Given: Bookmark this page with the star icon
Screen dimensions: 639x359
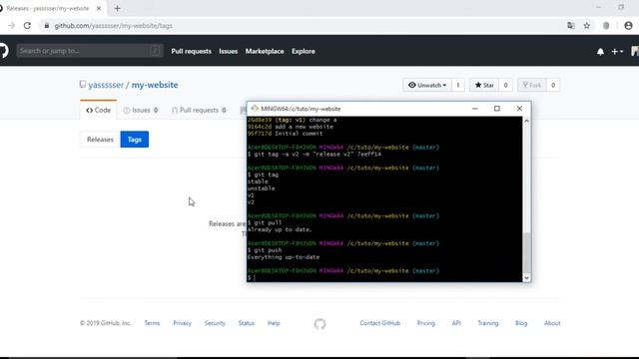Looking at the screenshot, I should (587, 26).
